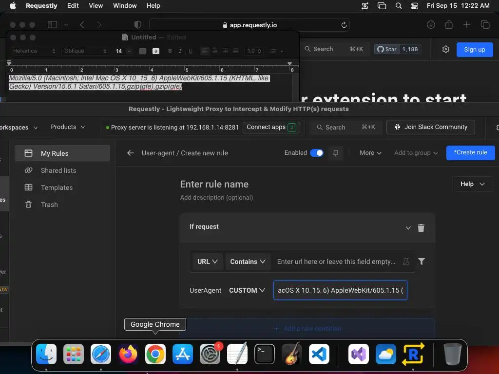The width and height of the screenshot is (499, 374).
Task: Pin the rule with pin icon
Action: pos(335,153)
